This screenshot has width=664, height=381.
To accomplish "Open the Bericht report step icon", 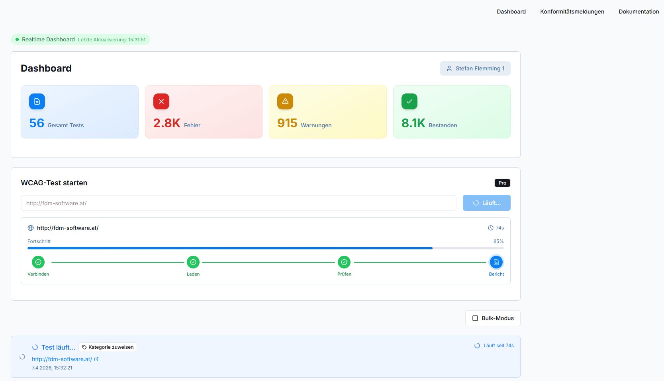I will [496, 262].
